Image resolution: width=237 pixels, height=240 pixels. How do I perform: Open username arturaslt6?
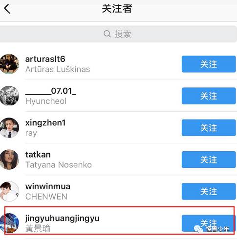click(x=45, y=59)
